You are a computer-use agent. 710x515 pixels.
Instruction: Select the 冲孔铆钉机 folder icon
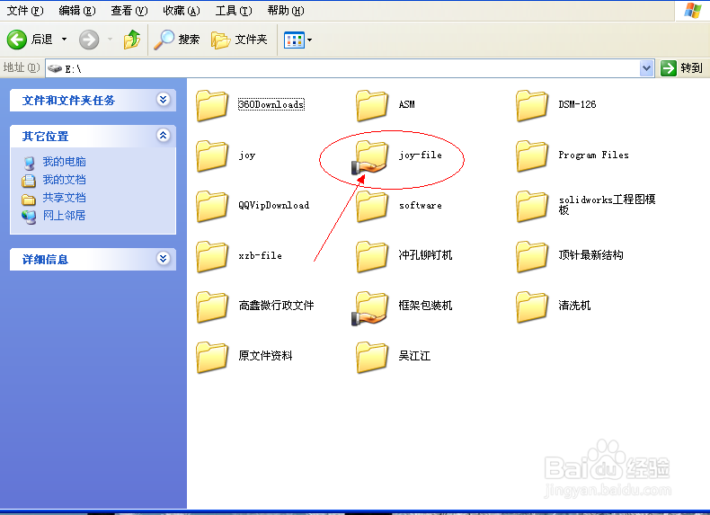pyautogui.click(x=372, y=256)
